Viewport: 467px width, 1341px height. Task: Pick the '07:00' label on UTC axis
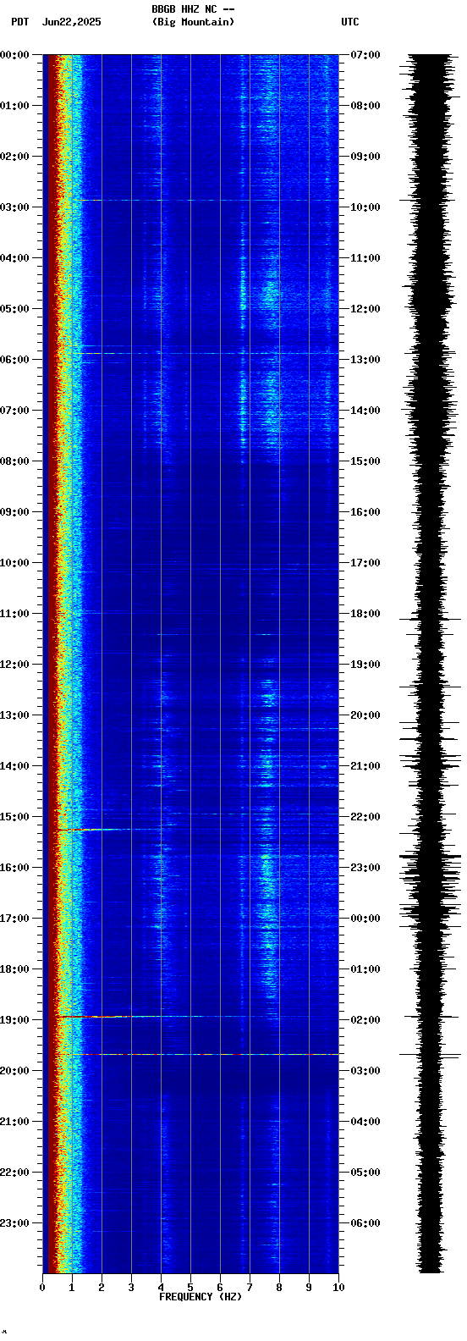pyautogui.click(x=365, y=55)
